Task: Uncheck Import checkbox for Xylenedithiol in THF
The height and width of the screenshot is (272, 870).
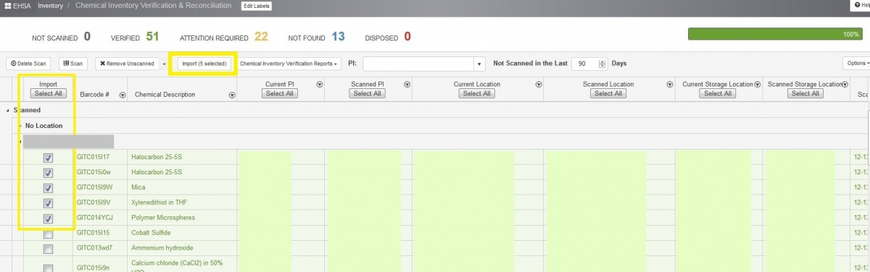Action: click(x=48, y=203)
